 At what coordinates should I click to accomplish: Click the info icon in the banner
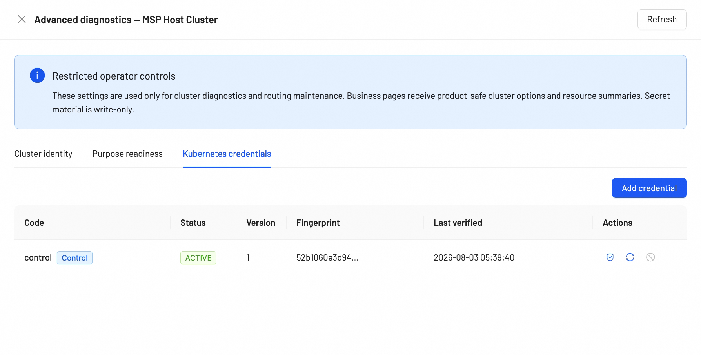(37, 75)
